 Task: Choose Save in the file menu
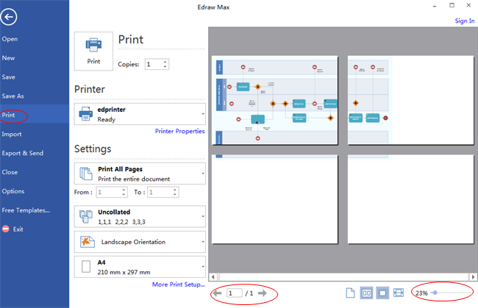(9, 77)
